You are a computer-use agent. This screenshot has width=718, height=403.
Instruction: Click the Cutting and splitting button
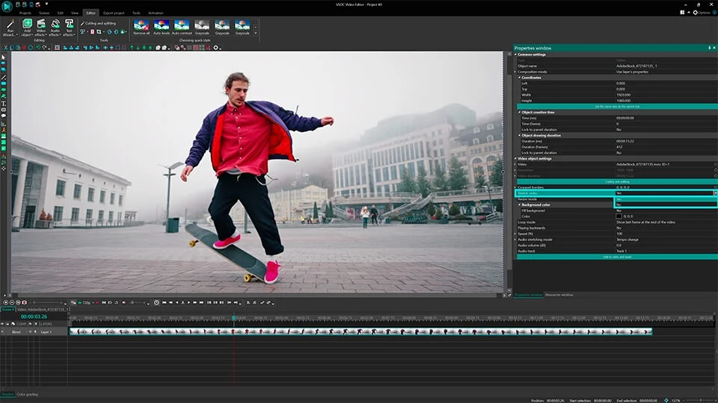(616, 181)
